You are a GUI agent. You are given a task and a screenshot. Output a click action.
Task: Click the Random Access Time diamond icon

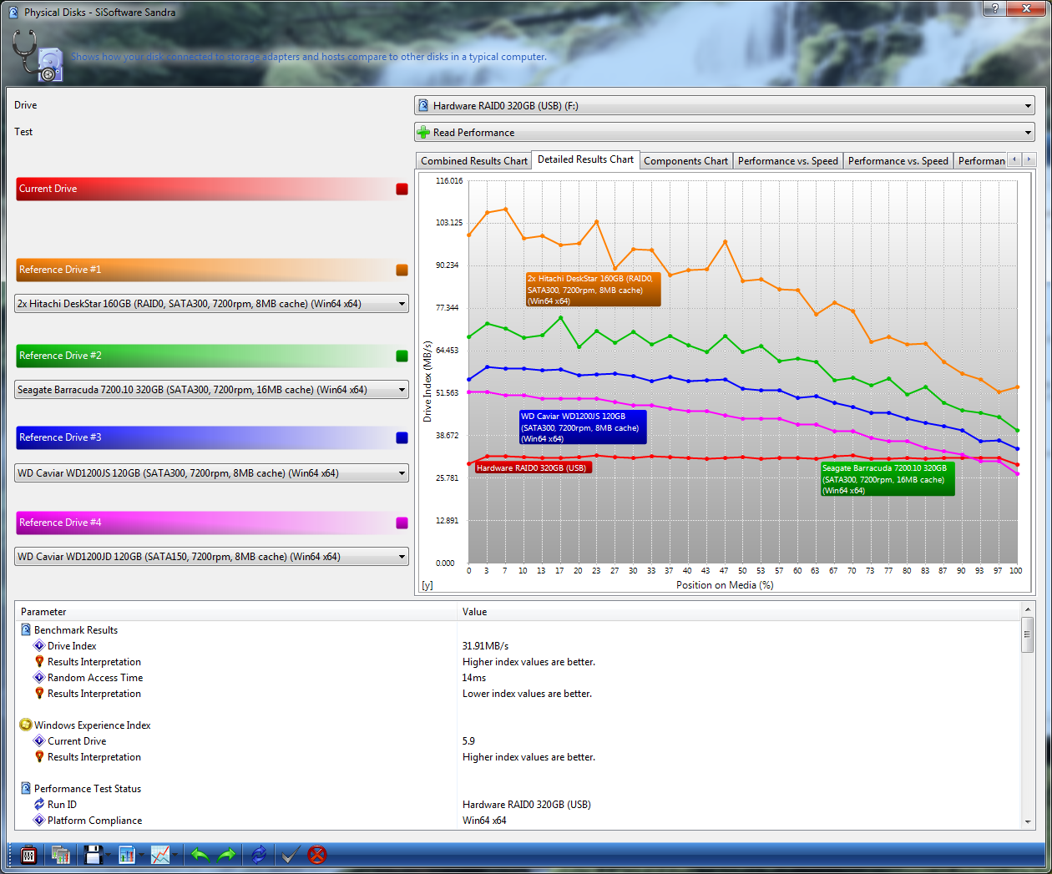(39, 678)
